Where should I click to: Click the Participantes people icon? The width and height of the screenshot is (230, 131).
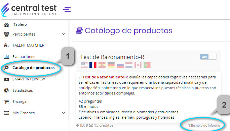pos(6,34)
